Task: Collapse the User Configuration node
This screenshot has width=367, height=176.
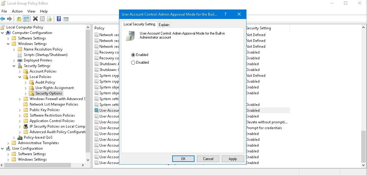Action: point(2,148)
